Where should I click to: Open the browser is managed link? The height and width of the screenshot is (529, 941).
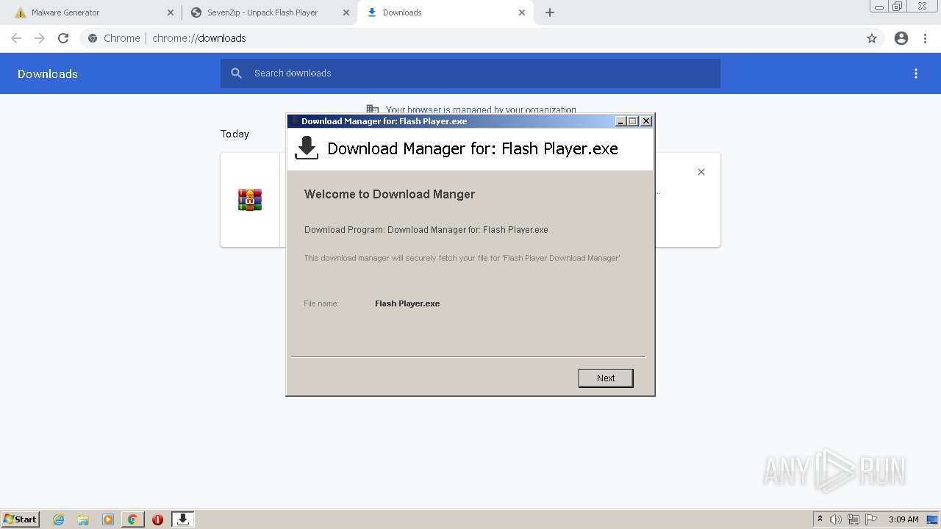coord(449,109)
